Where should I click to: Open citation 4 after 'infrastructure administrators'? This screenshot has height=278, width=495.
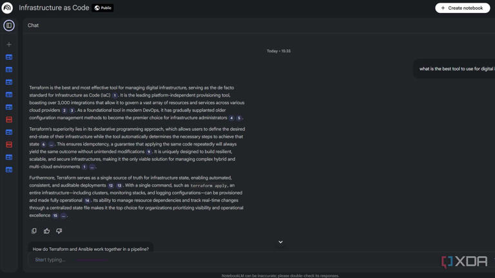[231, 118]
